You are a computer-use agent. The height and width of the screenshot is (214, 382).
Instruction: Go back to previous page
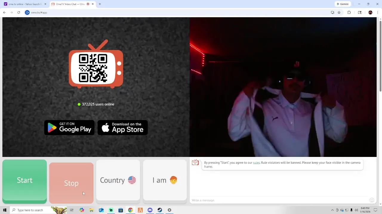[4, 12]
